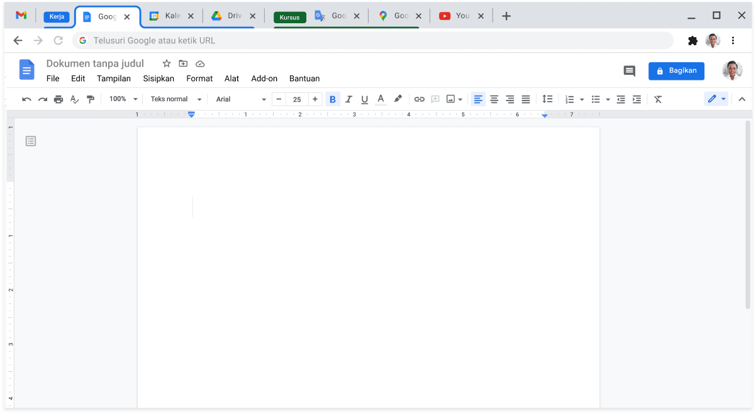Print the document using printer icon
Viewport: 756px width, 414px height.
click(x=58, y=99)
